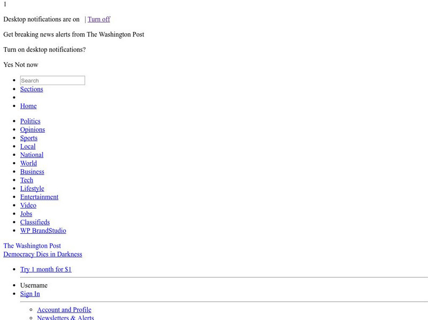428x320 pixels.
Task: Open the Local section
Action: pos(28,147)
